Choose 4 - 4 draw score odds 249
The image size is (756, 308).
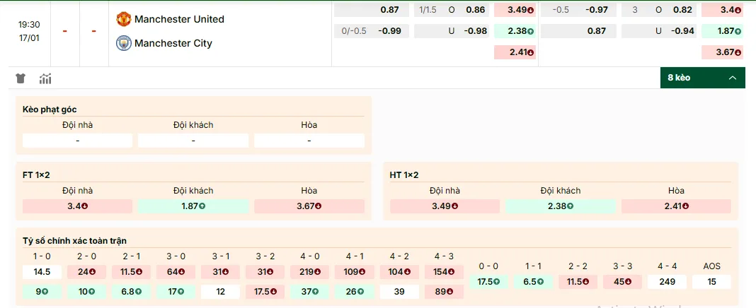tap(667, 282)
